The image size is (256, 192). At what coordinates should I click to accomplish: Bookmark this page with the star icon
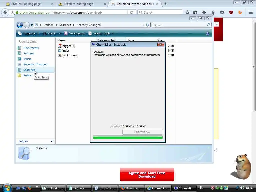tap(187, 12)
